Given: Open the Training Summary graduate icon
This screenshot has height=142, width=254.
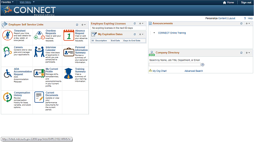Looking at the screenshot, I should tap(68, 73).
